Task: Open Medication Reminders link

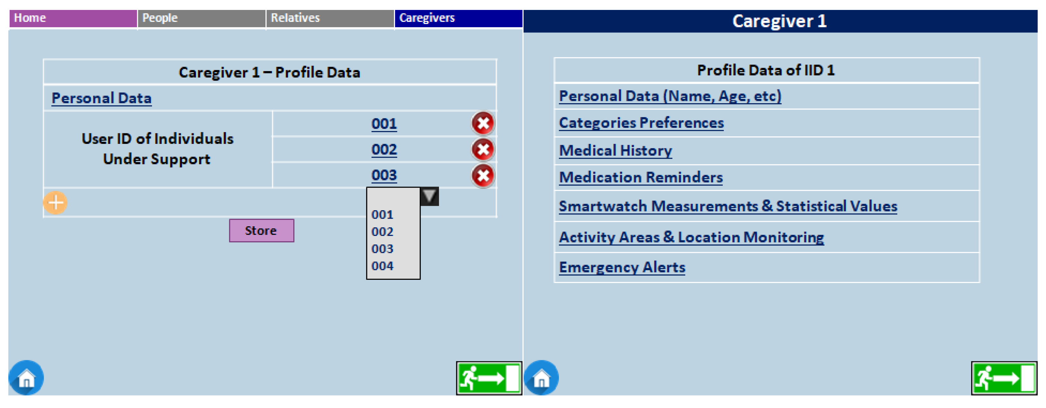Action: [x=641, y=178]
